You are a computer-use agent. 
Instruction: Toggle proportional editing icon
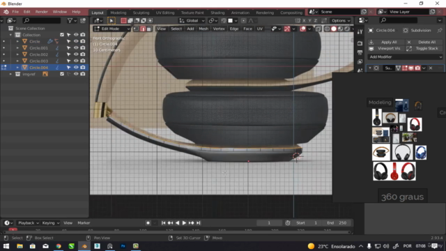click(243, 20)
